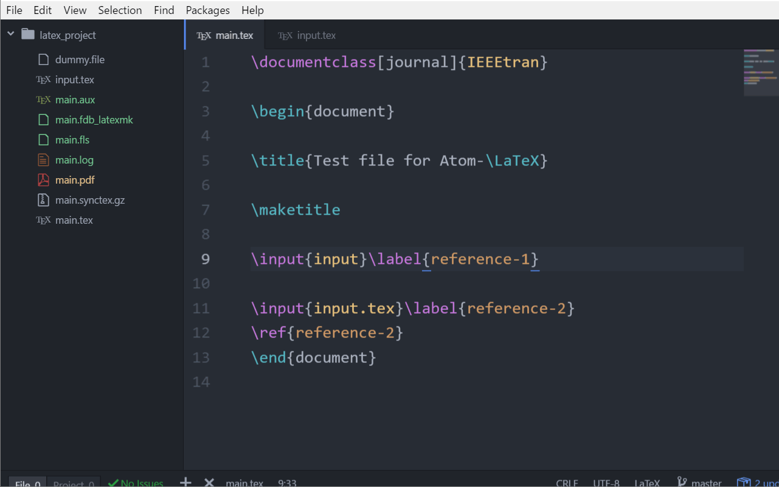Open the Selection menu

(120, 10)
